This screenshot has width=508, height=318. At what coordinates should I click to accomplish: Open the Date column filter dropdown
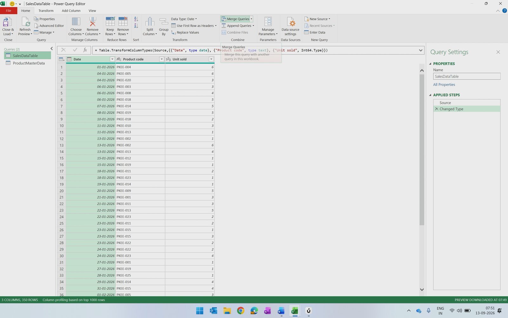112,59
